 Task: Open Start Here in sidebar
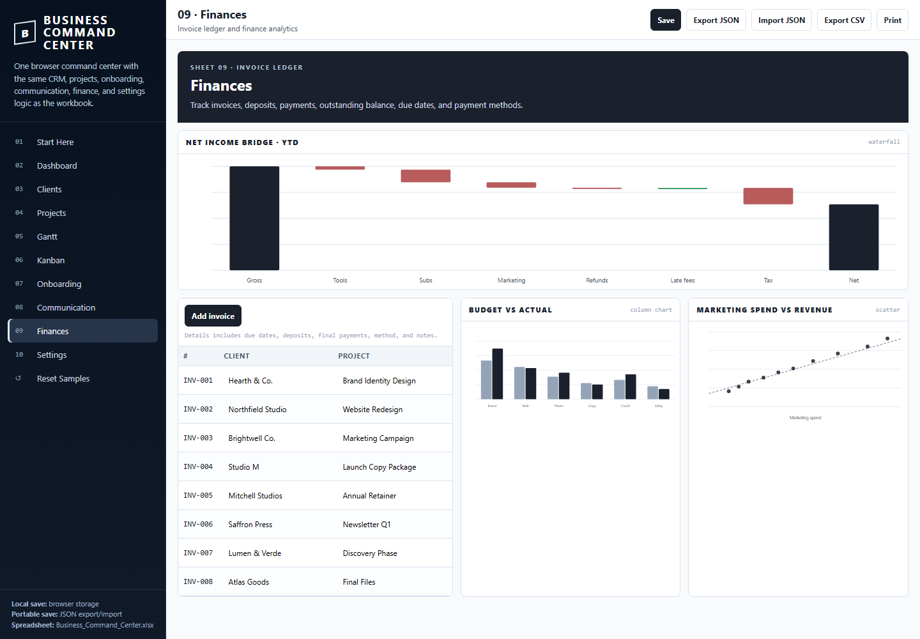[x=82, y=142]
